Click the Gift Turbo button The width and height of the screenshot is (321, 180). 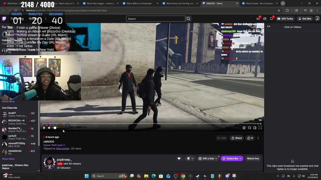point(285,19)
